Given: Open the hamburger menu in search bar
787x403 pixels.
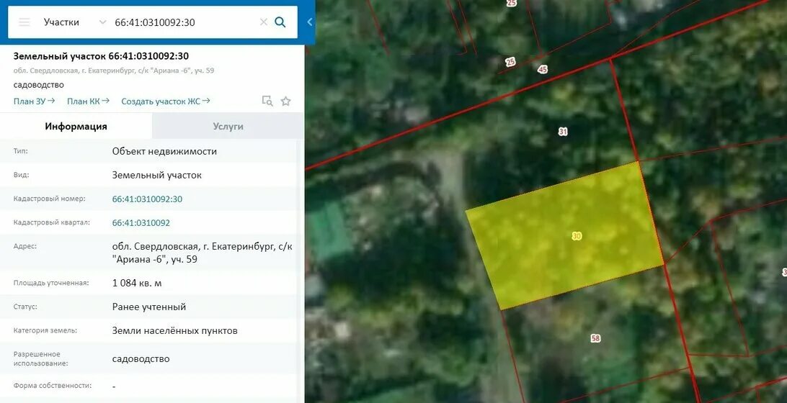Looking at the screenshot, I should (x=24, y=22).
